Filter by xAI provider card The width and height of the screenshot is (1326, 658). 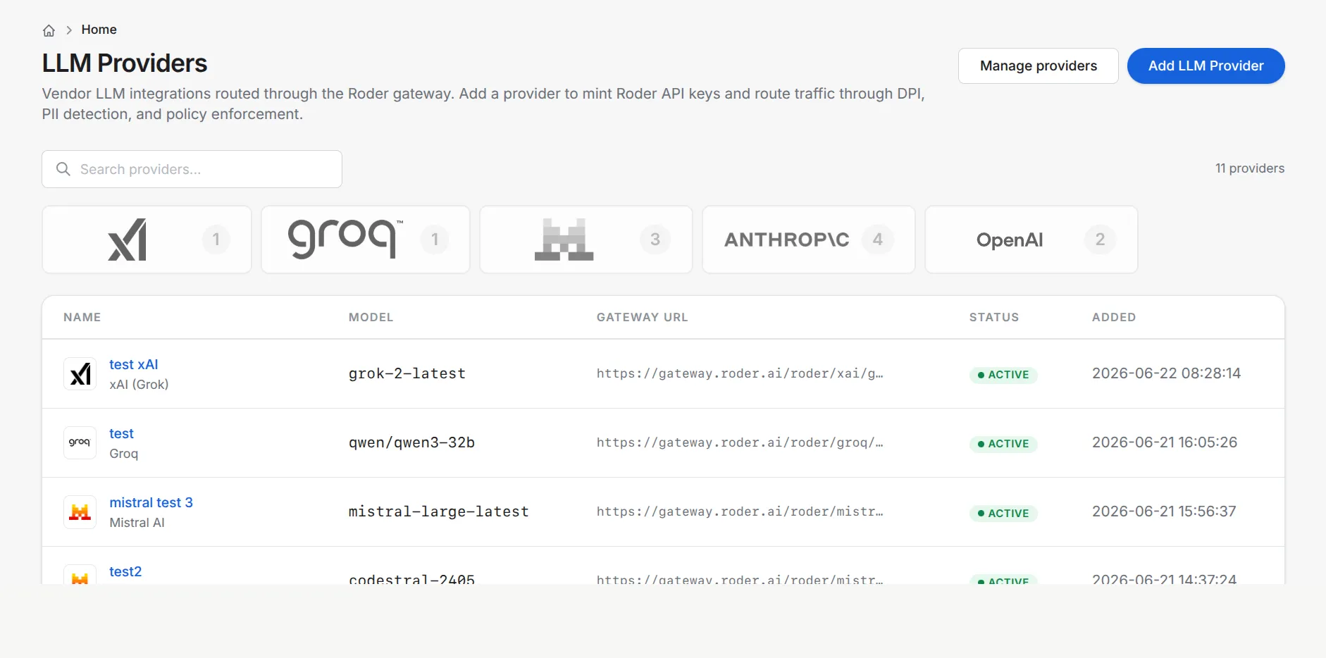pos(147,240)
